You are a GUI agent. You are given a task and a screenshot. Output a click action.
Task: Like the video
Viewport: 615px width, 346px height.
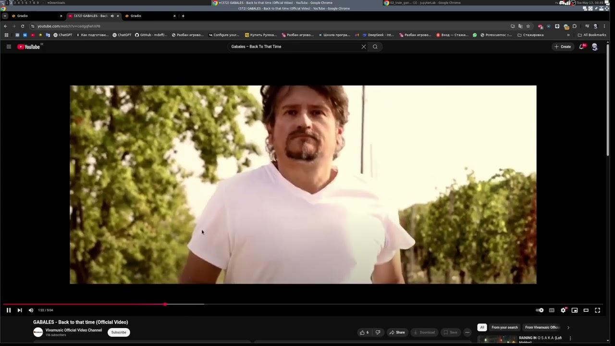coord(364,332)
